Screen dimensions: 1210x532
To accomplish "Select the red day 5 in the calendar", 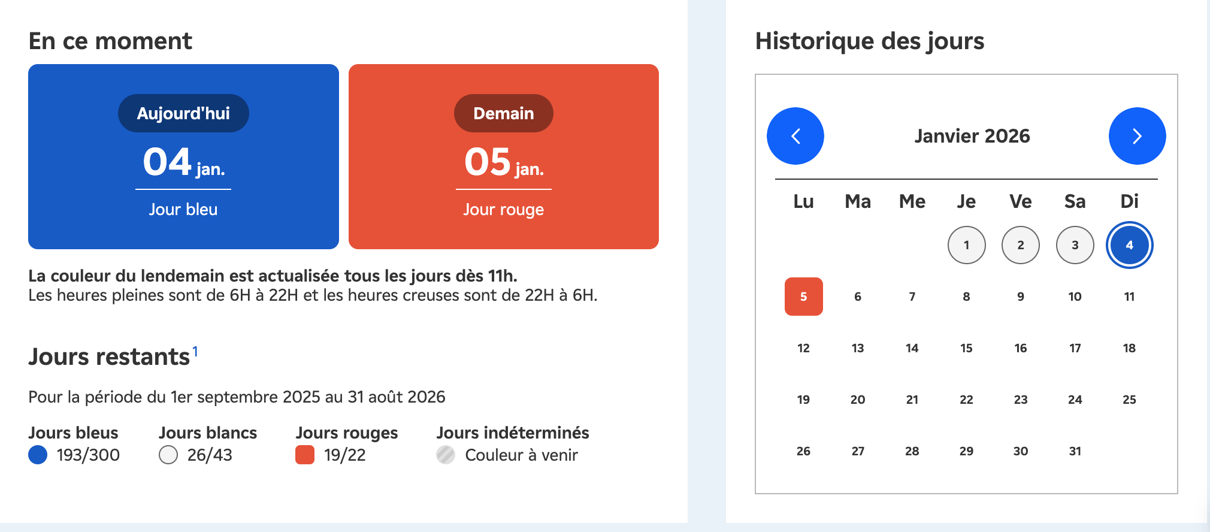I will [x=803, y=296].
